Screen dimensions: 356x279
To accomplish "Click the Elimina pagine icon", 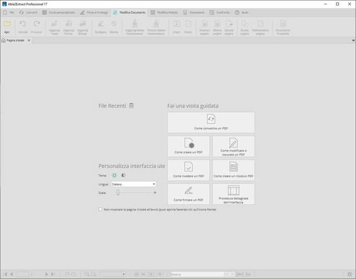I will click(x=217, y=24).
